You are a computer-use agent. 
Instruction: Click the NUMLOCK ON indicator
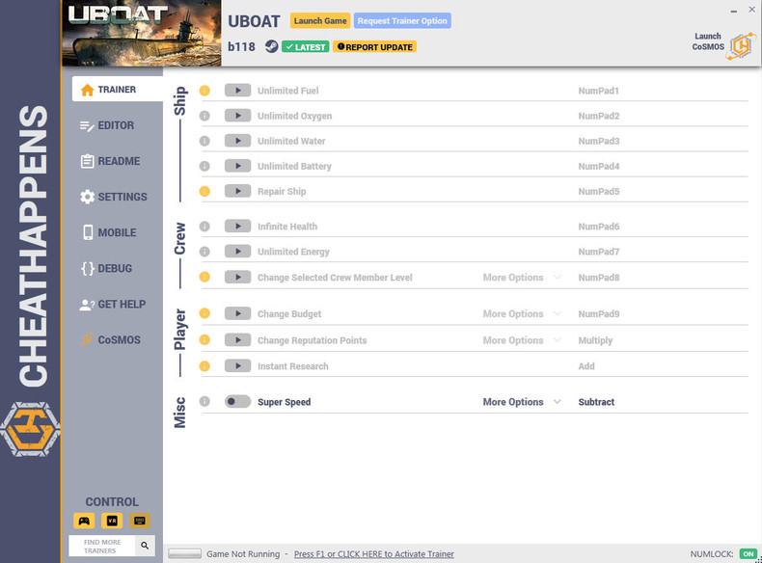click(x=748, y=553)
